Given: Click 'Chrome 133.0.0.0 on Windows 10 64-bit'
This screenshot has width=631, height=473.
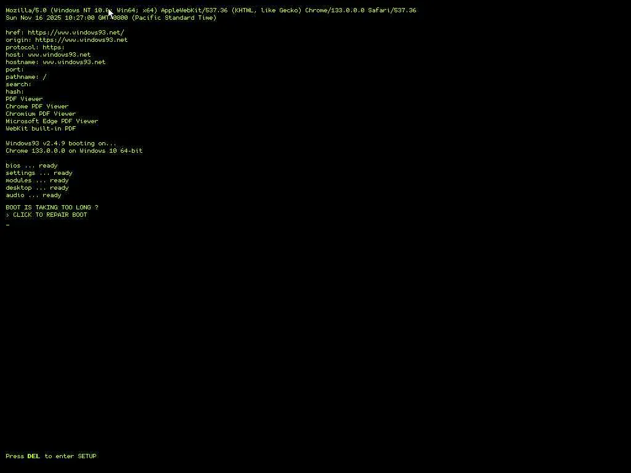Looking at the screenshot, I should pyautogui.click(x=74, y=151).
